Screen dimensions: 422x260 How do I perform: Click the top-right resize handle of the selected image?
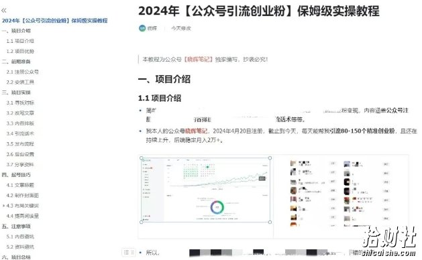coord(270,158)
